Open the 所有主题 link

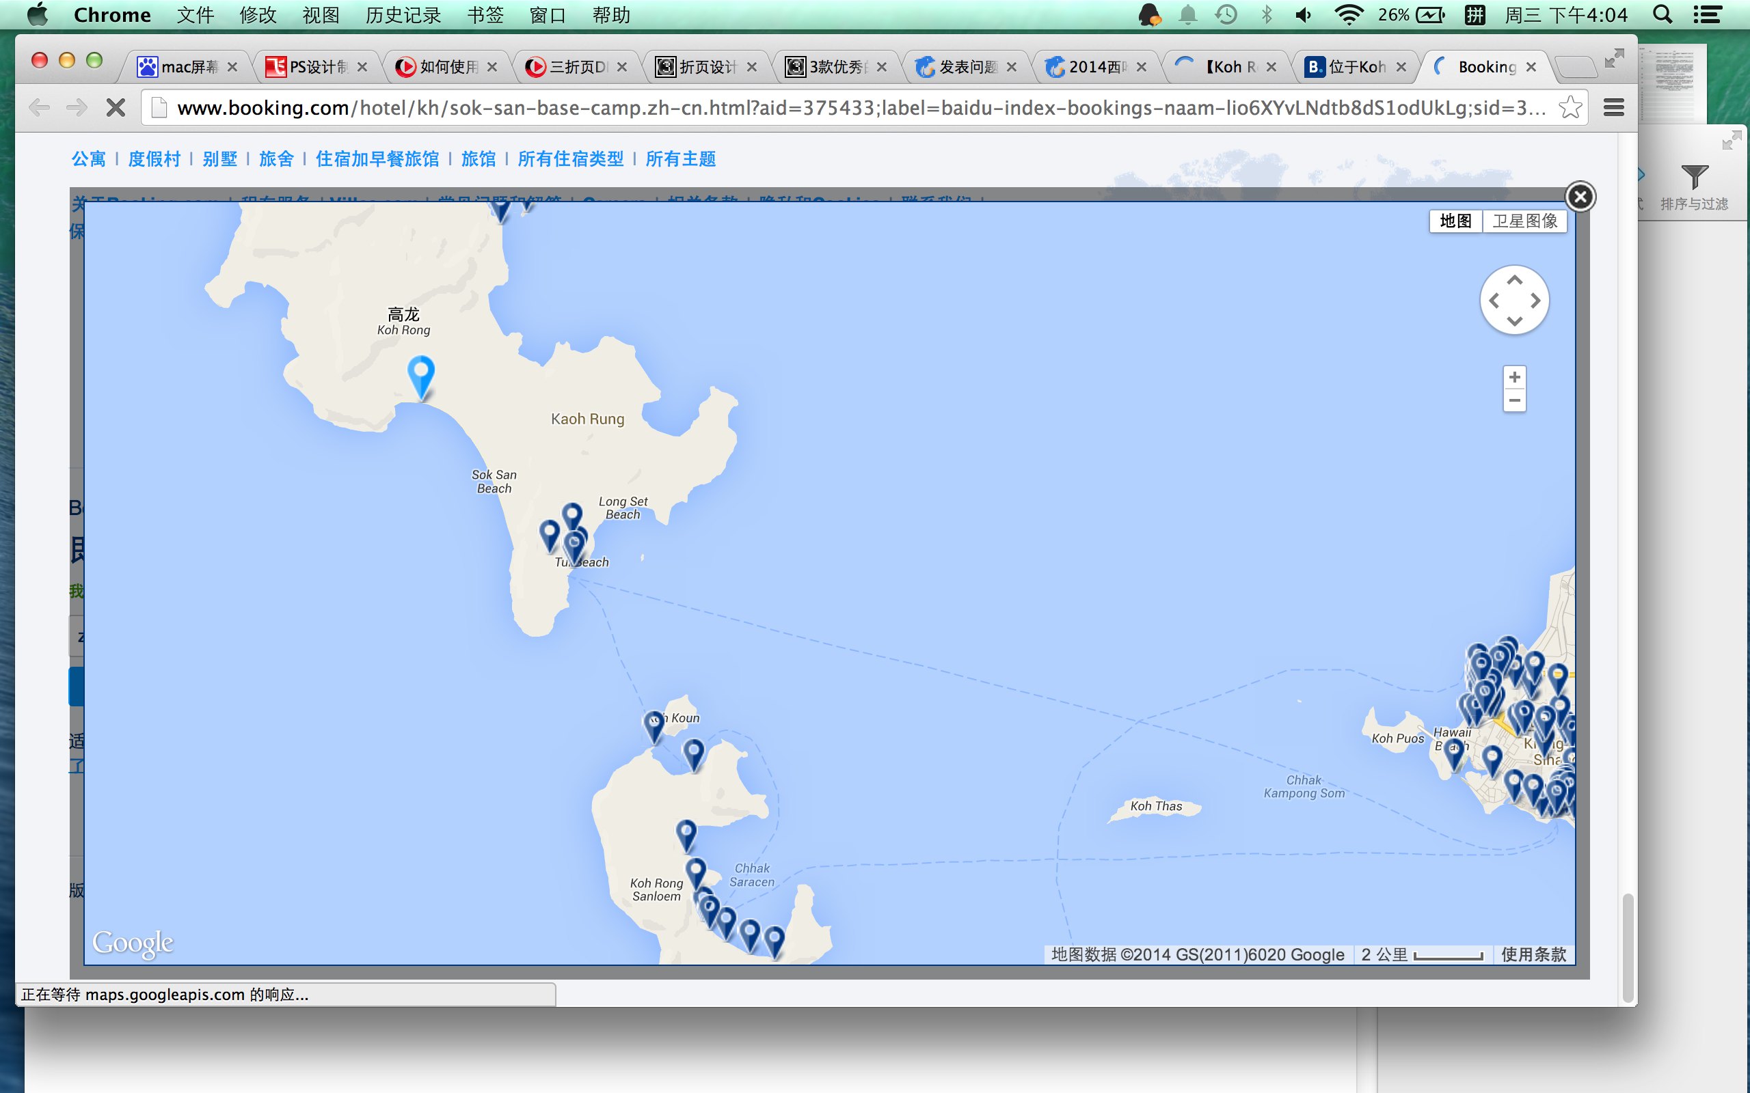click(x=680, y=159)
